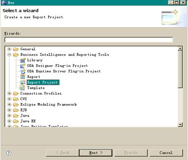Screen dimensions: 188x160
Task: Click the Next button
Action: [x=95, y=153]
